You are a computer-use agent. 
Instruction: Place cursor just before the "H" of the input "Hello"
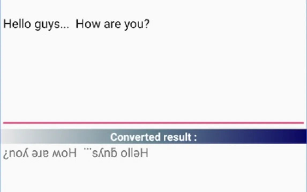[3, 24]
